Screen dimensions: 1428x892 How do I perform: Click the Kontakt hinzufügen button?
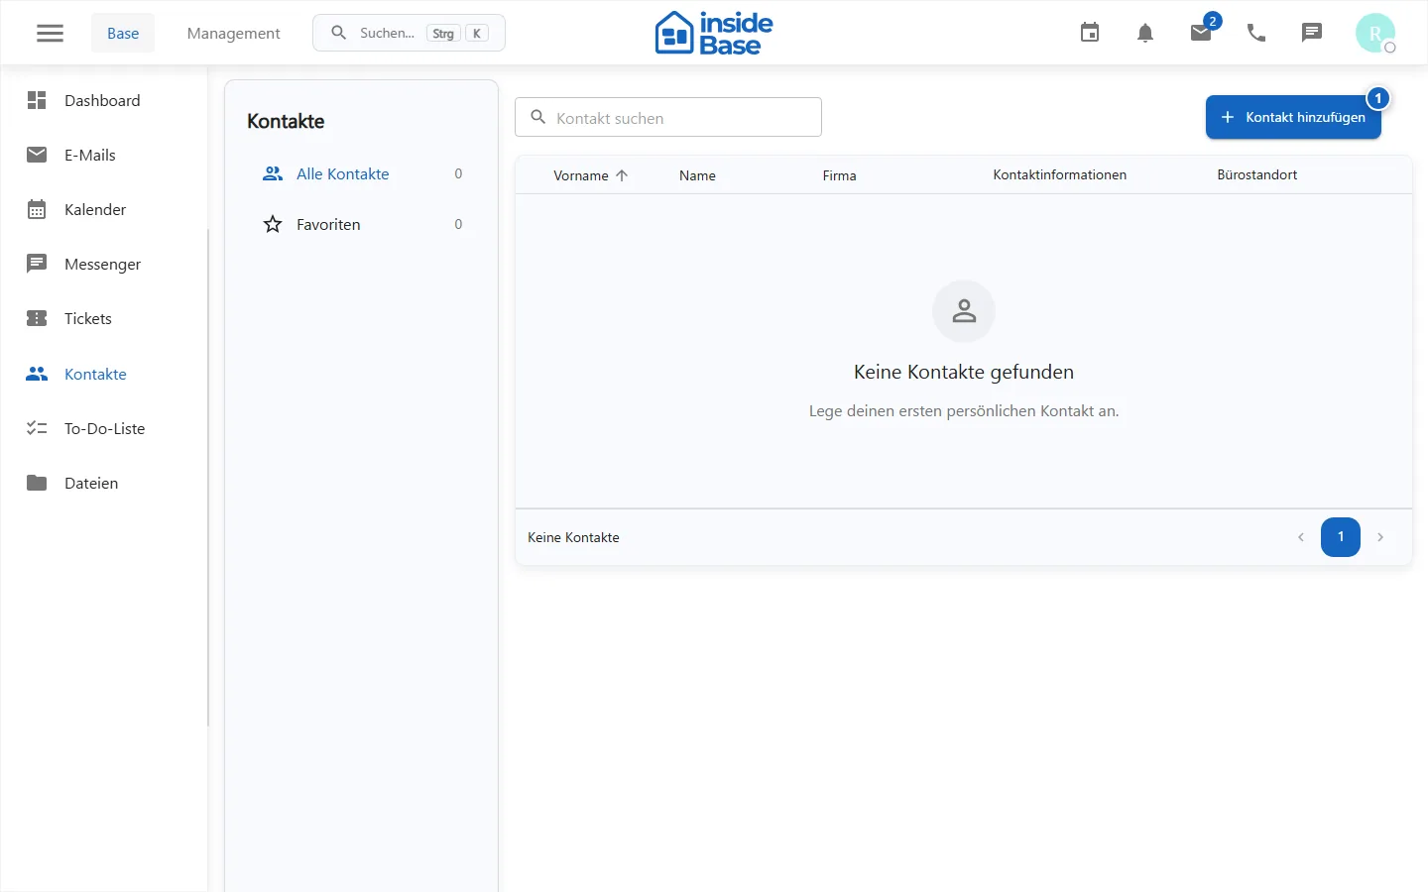coord(1293,117)
